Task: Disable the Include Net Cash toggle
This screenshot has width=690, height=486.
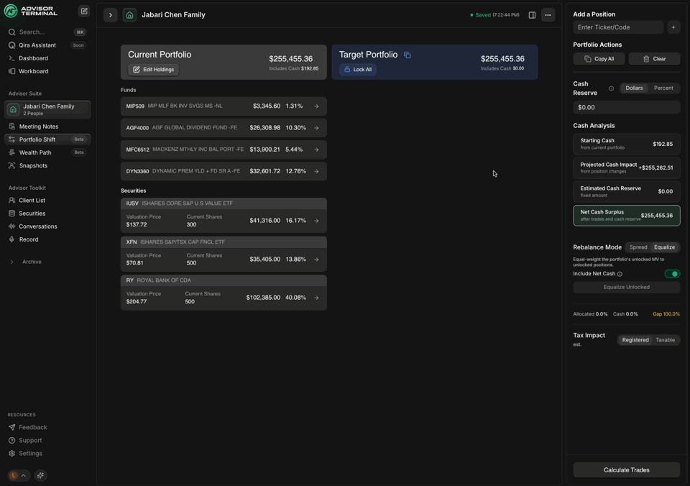Action: point(672,274)
